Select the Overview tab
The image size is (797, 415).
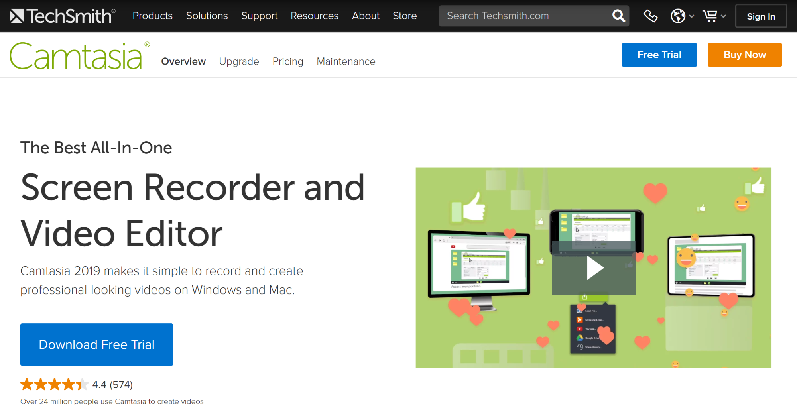click(183, 61)
